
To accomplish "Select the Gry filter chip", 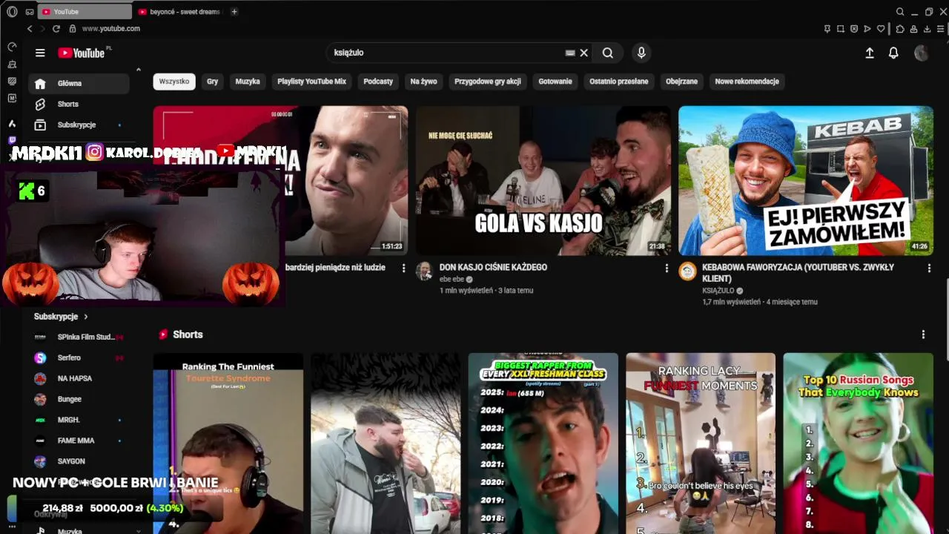I will click(213, 82).
